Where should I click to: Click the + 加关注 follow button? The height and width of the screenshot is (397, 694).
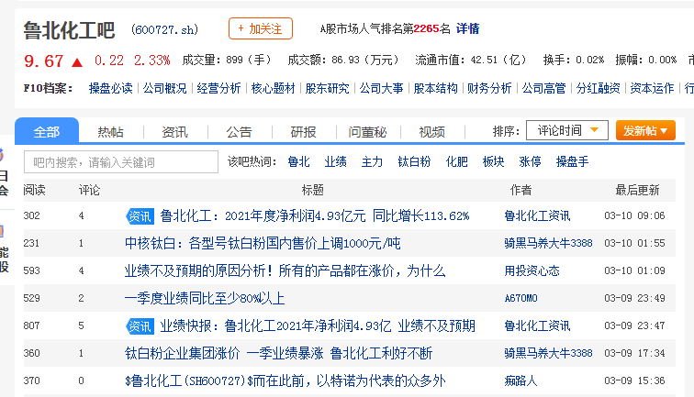[260, 28]
